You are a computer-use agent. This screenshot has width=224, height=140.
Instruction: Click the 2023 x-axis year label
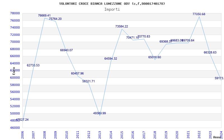point(210,135)
